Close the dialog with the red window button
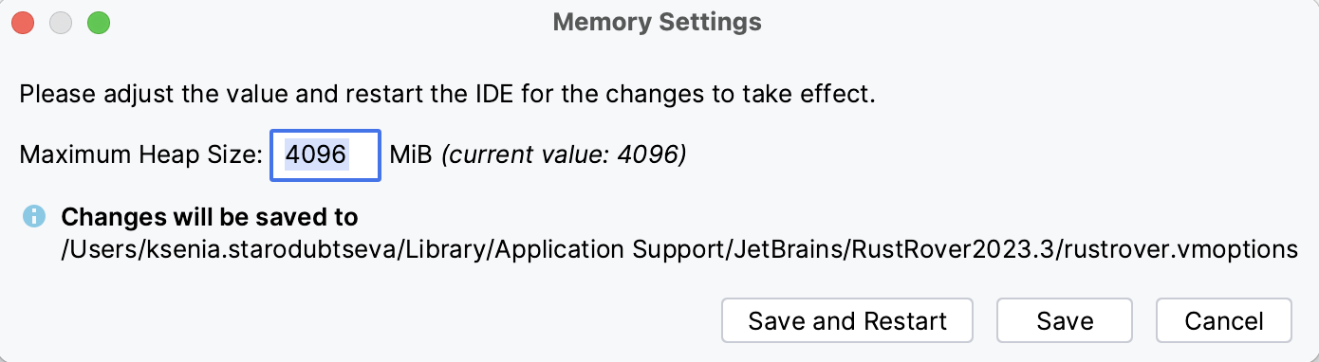 click(24, 22)
